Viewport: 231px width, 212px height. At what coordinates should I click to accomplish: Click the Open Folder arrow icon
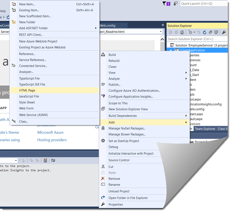click(x=103, y=198)
